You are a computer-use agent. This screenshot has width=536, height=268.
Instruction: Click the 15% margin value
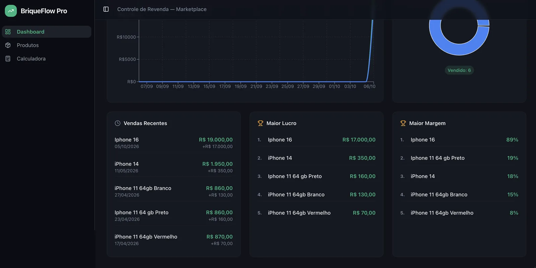[x=513, y=194]
